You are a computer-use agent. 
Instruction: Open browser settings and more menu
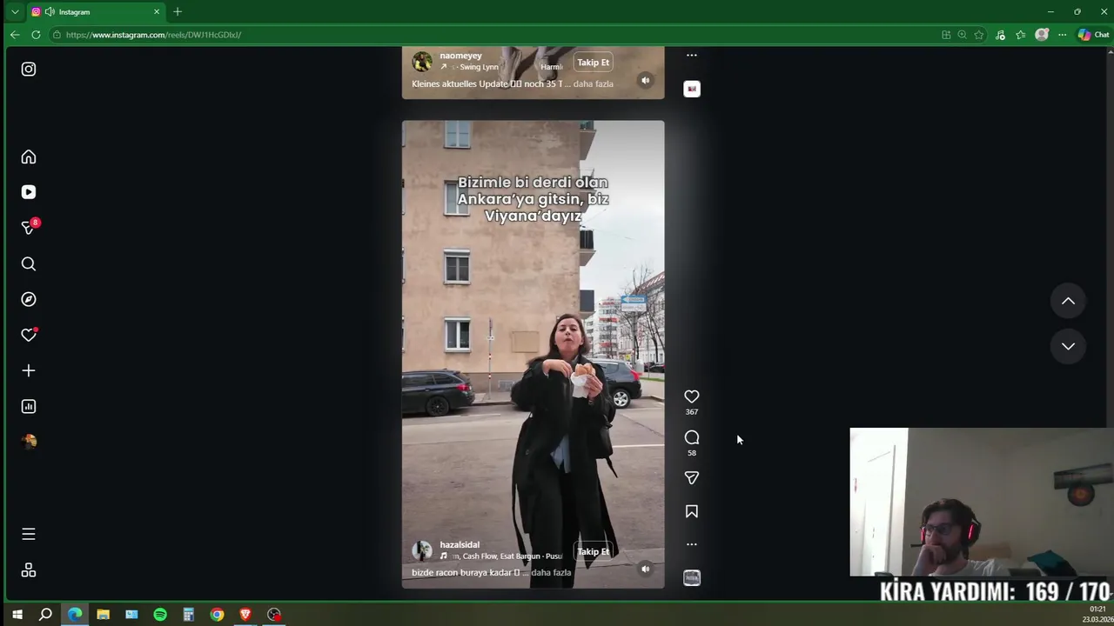(1063, 35)
